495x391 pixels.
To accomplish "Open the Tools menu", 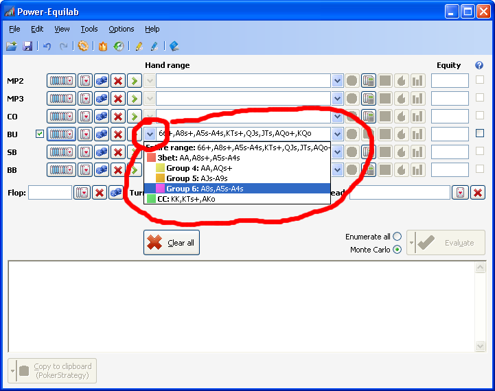I will tap(89, 29).
